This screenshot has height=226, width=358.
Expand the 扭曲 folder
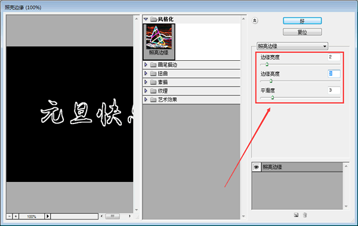point(146,73)
